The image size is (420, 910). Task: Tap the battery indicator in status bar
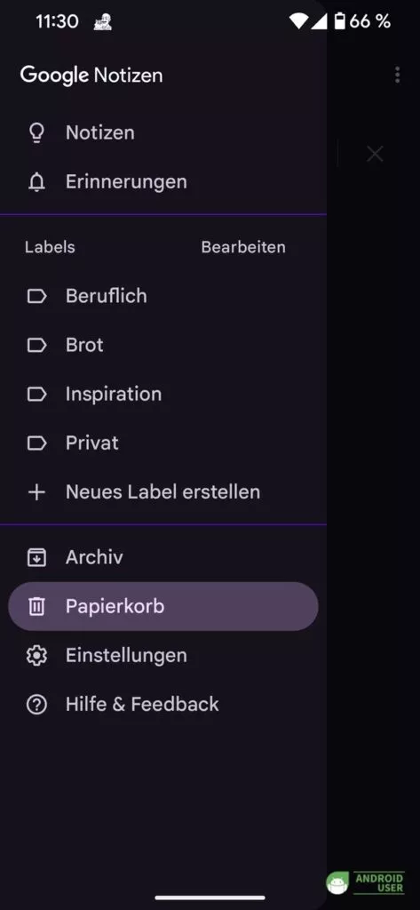(340, 21)
